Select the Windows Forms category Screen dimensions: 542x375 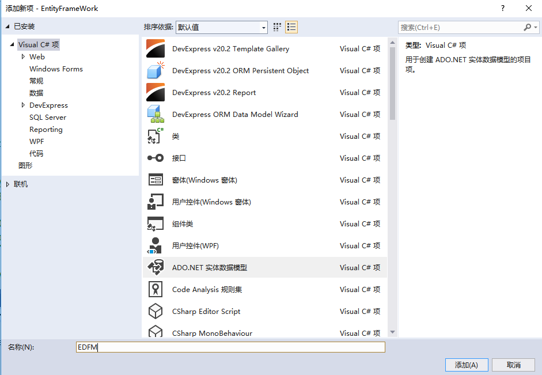(x=56, y=69)
